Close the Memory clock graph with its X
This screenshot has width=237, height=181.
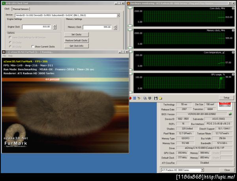click(x=233, y=30)
